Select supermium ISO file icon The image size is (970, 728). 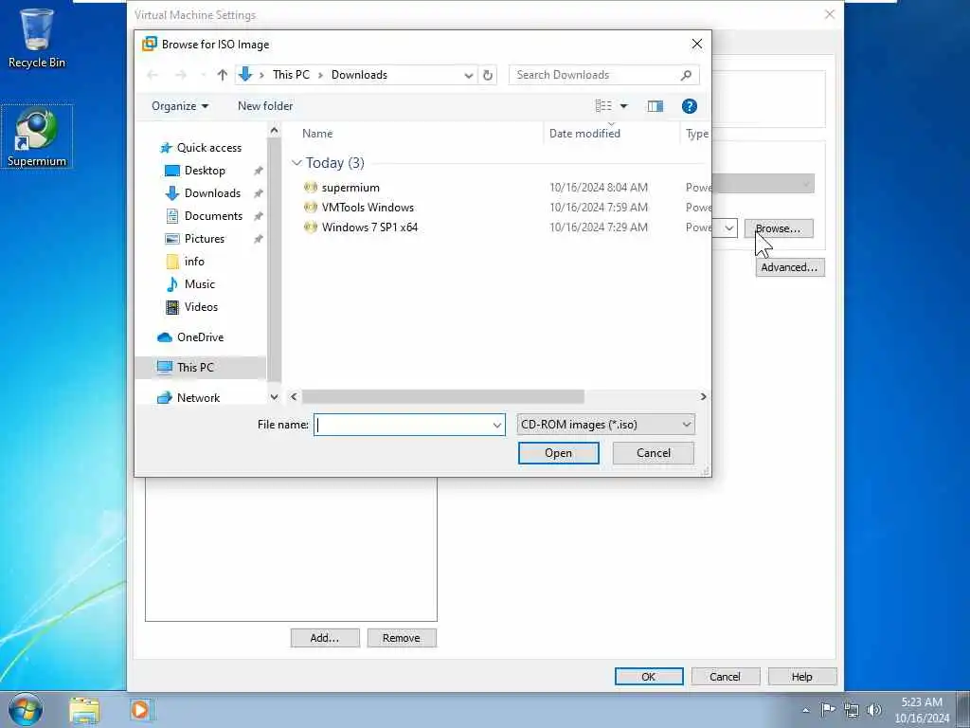(311, 187)
